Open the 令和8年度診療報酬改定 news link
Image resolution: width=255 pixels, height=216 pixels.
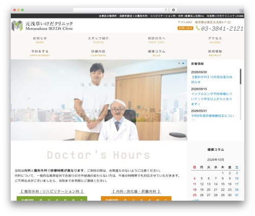(213, 116)
